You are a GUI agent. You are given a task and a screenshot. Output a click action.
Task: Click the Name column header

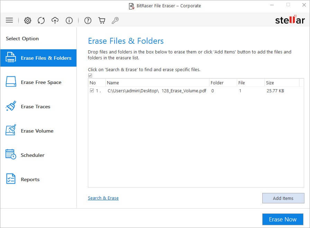tap(157, 83)
